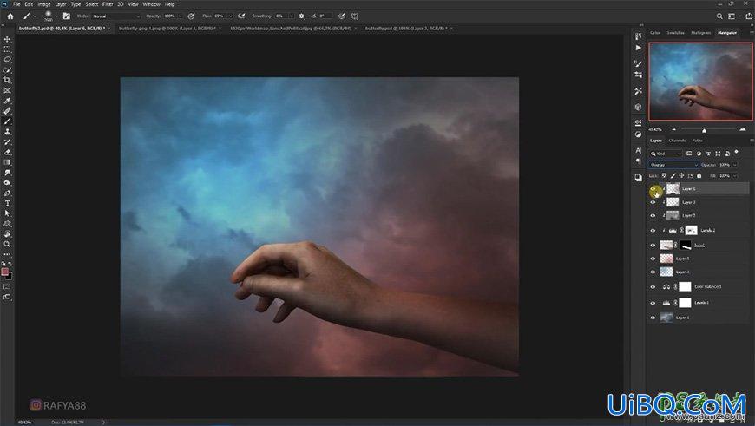Hide the Color Balance 1 layer
This screenshot has width=755, height=426.
point(653,287)
